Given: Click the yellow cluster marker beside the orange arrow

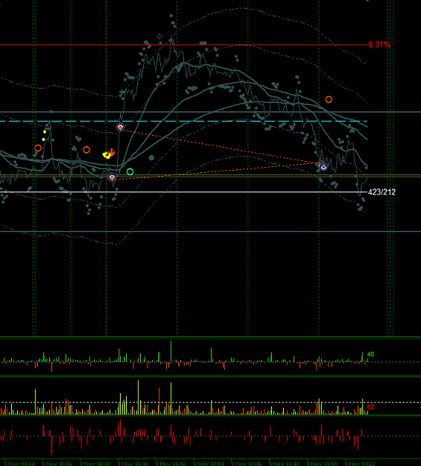Looking at the screenshot, I should 107,155.
